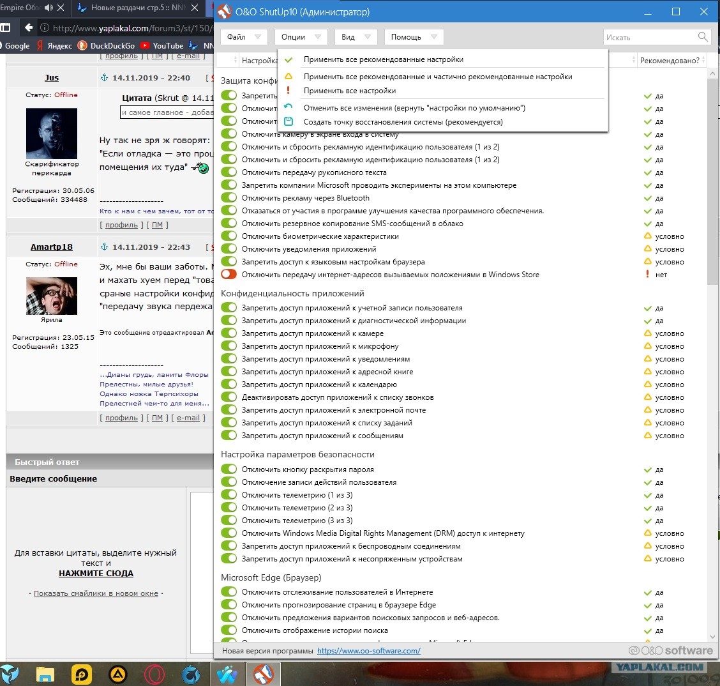This screenshot has width=720, height=686.
Task: Click the green checkmark icon for recommended settings
Action: coord(289,60)
